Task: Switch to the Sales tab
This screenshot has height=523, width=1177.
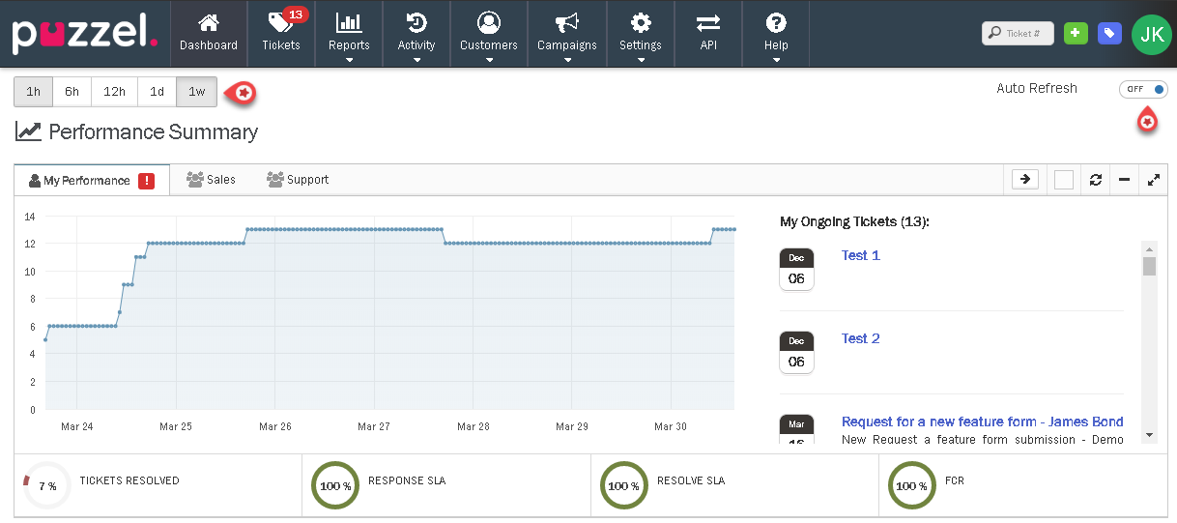Action: [212, 180]
